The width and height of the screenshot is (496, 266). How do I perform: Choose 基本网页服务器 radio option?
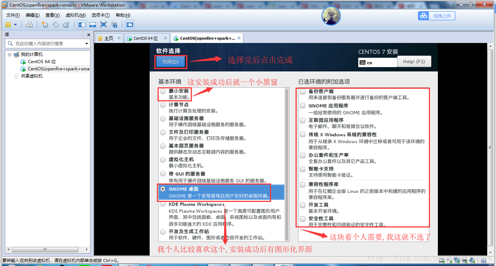tap(162, 146)
